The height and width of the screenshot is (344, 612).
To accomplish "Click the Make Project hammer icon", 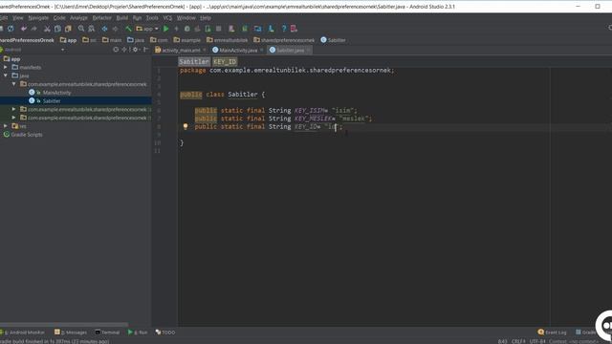I will tap(128, 29).
